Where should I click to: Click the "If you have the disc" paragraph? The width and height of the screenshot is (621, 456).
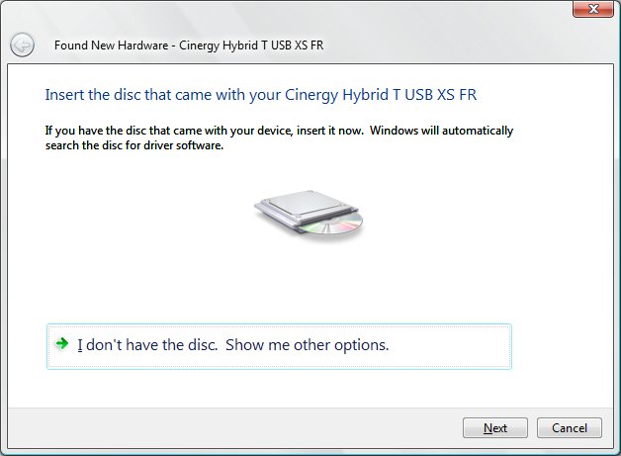coord(279,137)
